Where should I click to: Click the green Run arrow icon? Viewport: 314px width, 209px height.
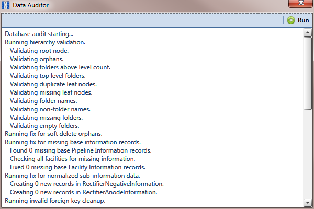tap(291, 20)
